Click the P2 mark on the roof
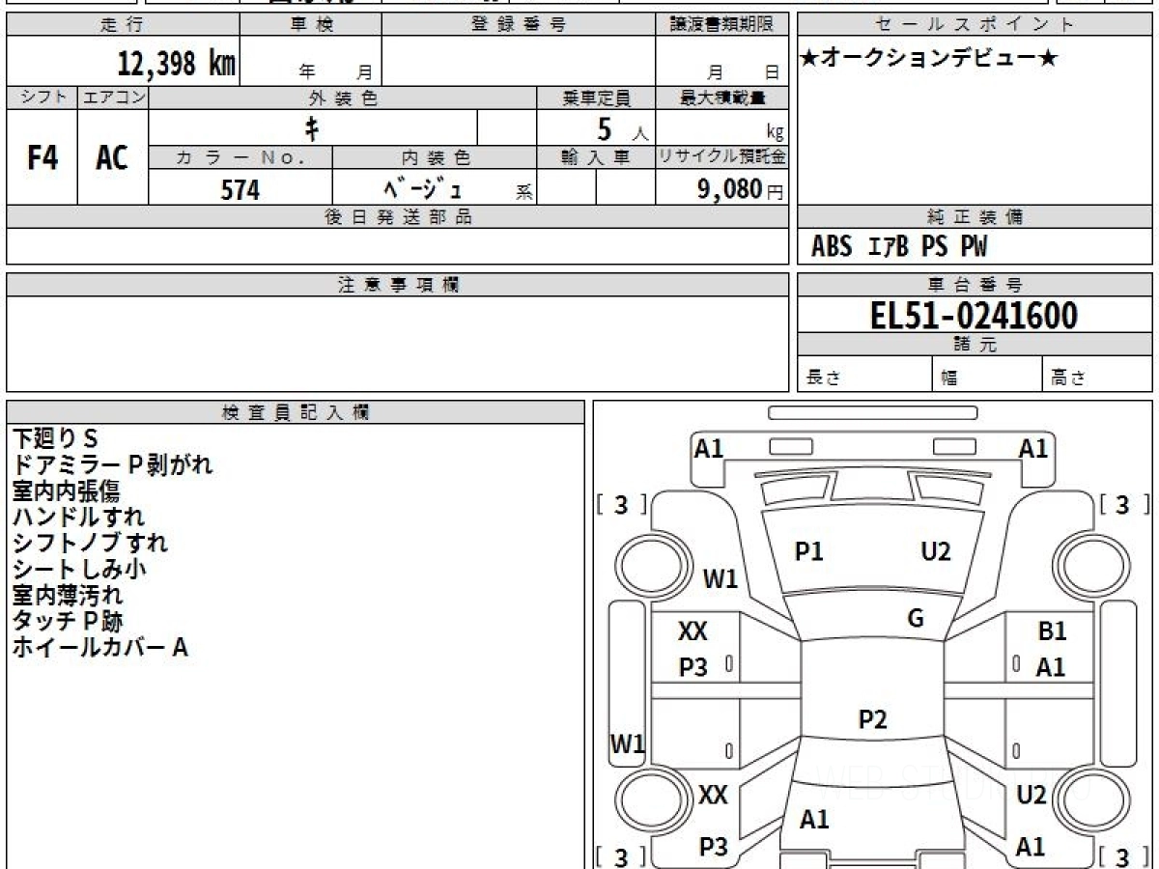 coord(873,719)
